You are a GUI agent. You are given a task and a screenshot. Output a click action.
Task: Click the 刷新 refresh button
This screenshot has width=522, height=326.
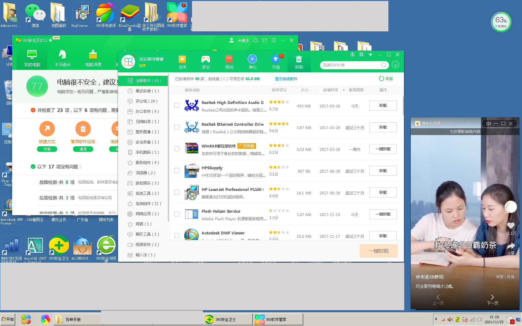point(386,79)
